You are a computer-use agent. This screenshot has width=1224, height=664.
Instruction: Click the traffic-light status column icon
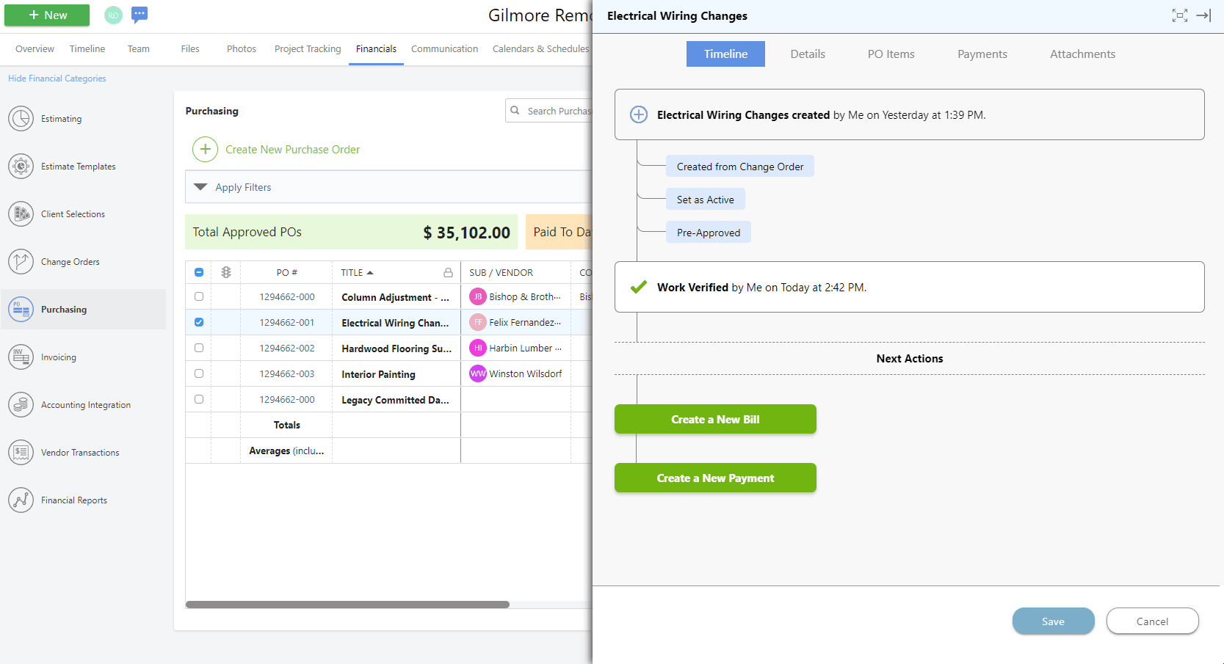[225, 271]
